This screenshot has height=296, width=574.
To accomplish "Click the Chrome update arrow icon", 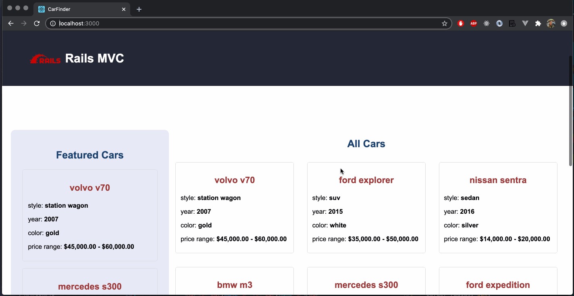I will [564, 23].
